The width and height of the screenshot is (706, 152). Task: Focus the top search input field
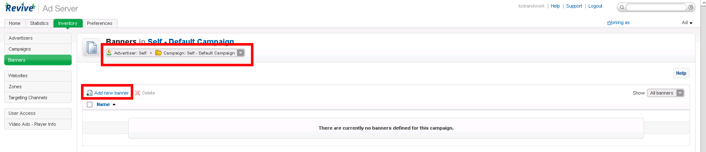point(656,7)
